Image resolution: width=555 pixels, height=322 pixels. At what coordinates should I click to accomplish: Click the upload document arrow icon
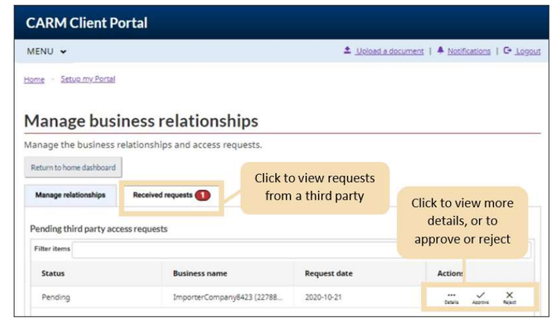tap(347, 51)
